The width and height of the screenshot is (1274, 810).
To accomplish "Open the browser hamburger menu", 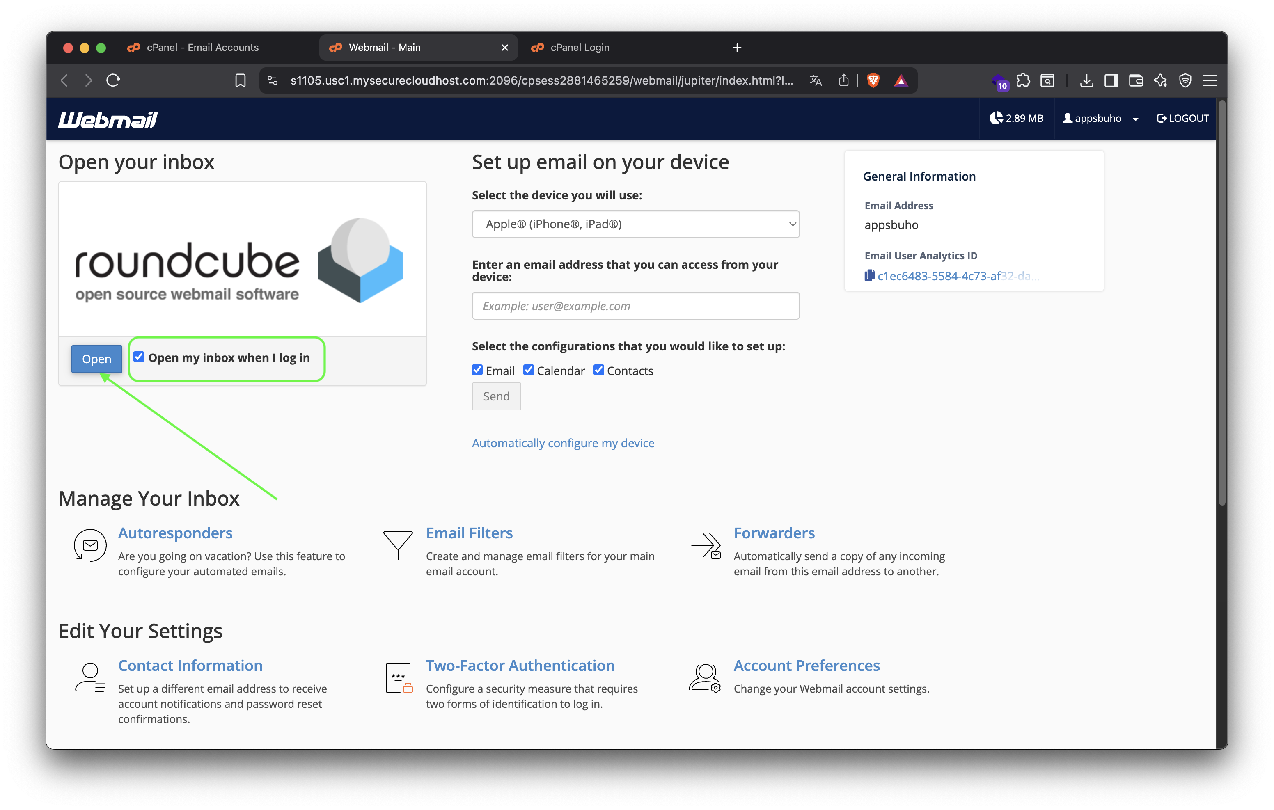I will click(x=1210, y=80).
